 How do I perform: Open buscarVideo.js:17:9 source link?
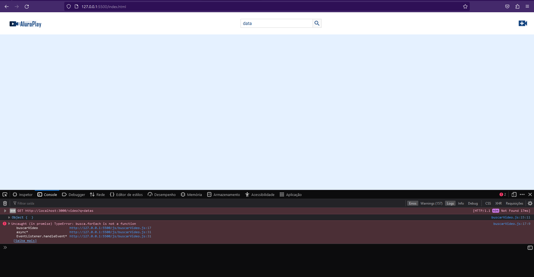512,224
